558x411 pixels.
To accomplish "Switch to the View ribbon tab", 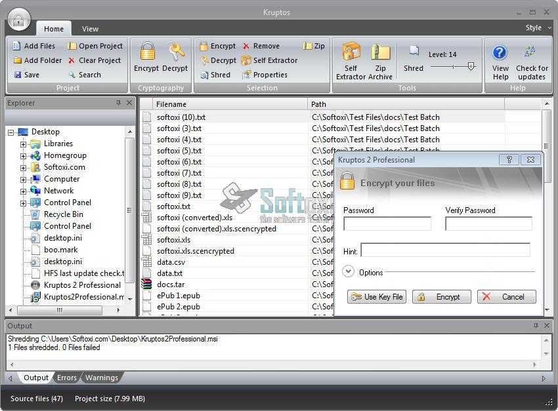I will (x=90, y=29).
